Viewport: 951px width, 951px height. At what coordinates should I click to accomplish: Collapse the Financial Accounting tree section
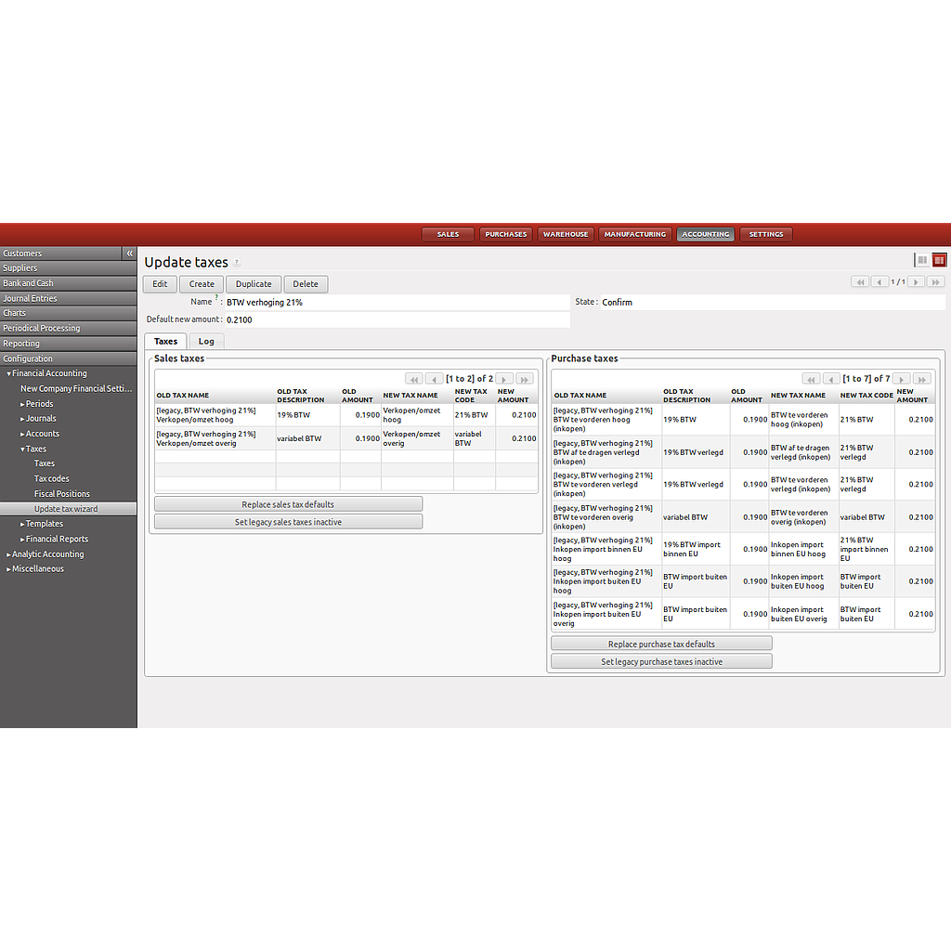(x=8, y=373)
